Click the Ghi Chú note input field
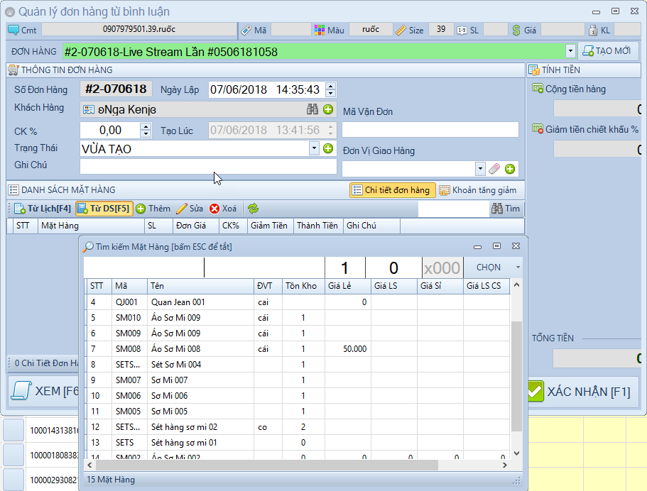Image resolution: width=647 pixels, height=491 pixels. (208, 167)
